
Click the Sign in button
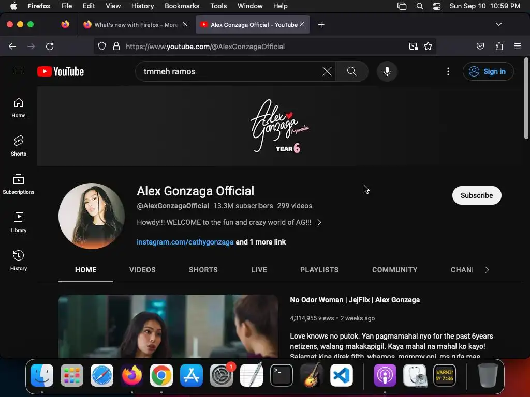488,71
